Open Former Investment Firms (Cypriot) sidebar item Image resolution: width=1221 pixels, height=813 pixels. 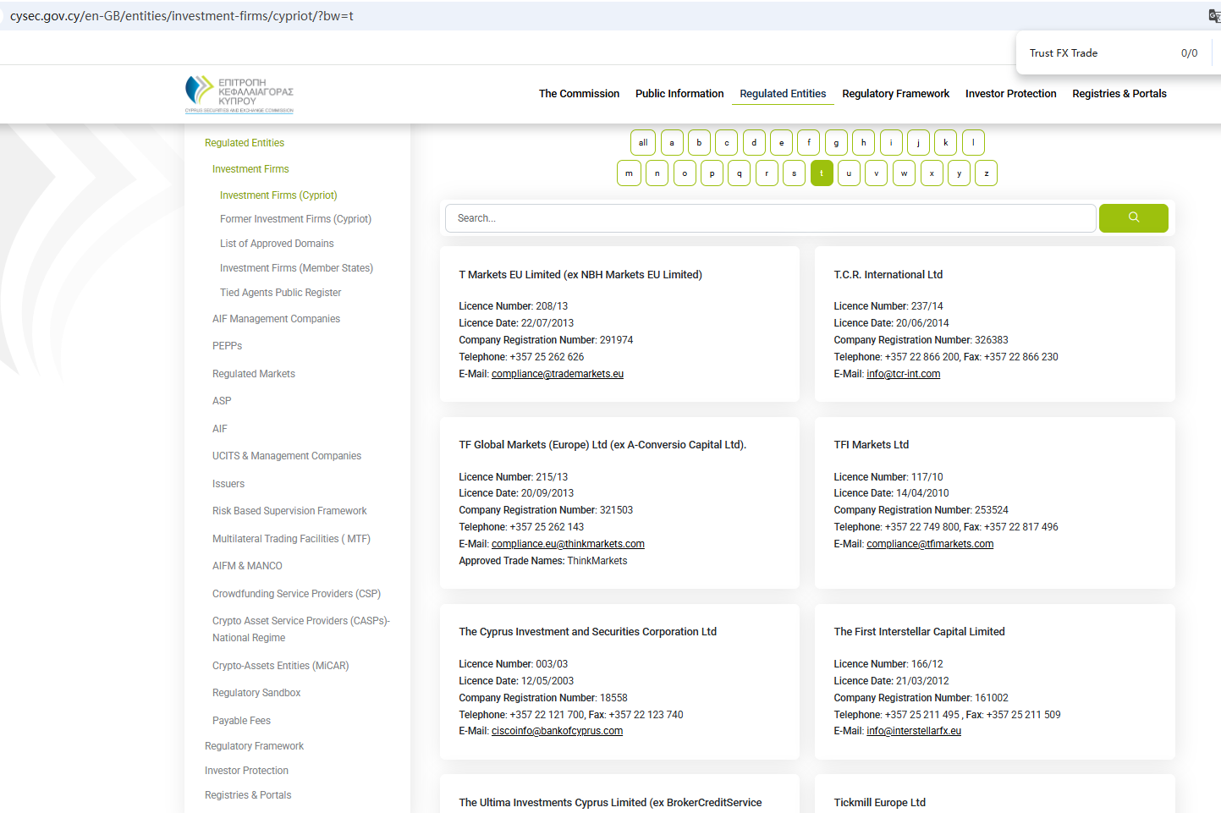[295, 219]
